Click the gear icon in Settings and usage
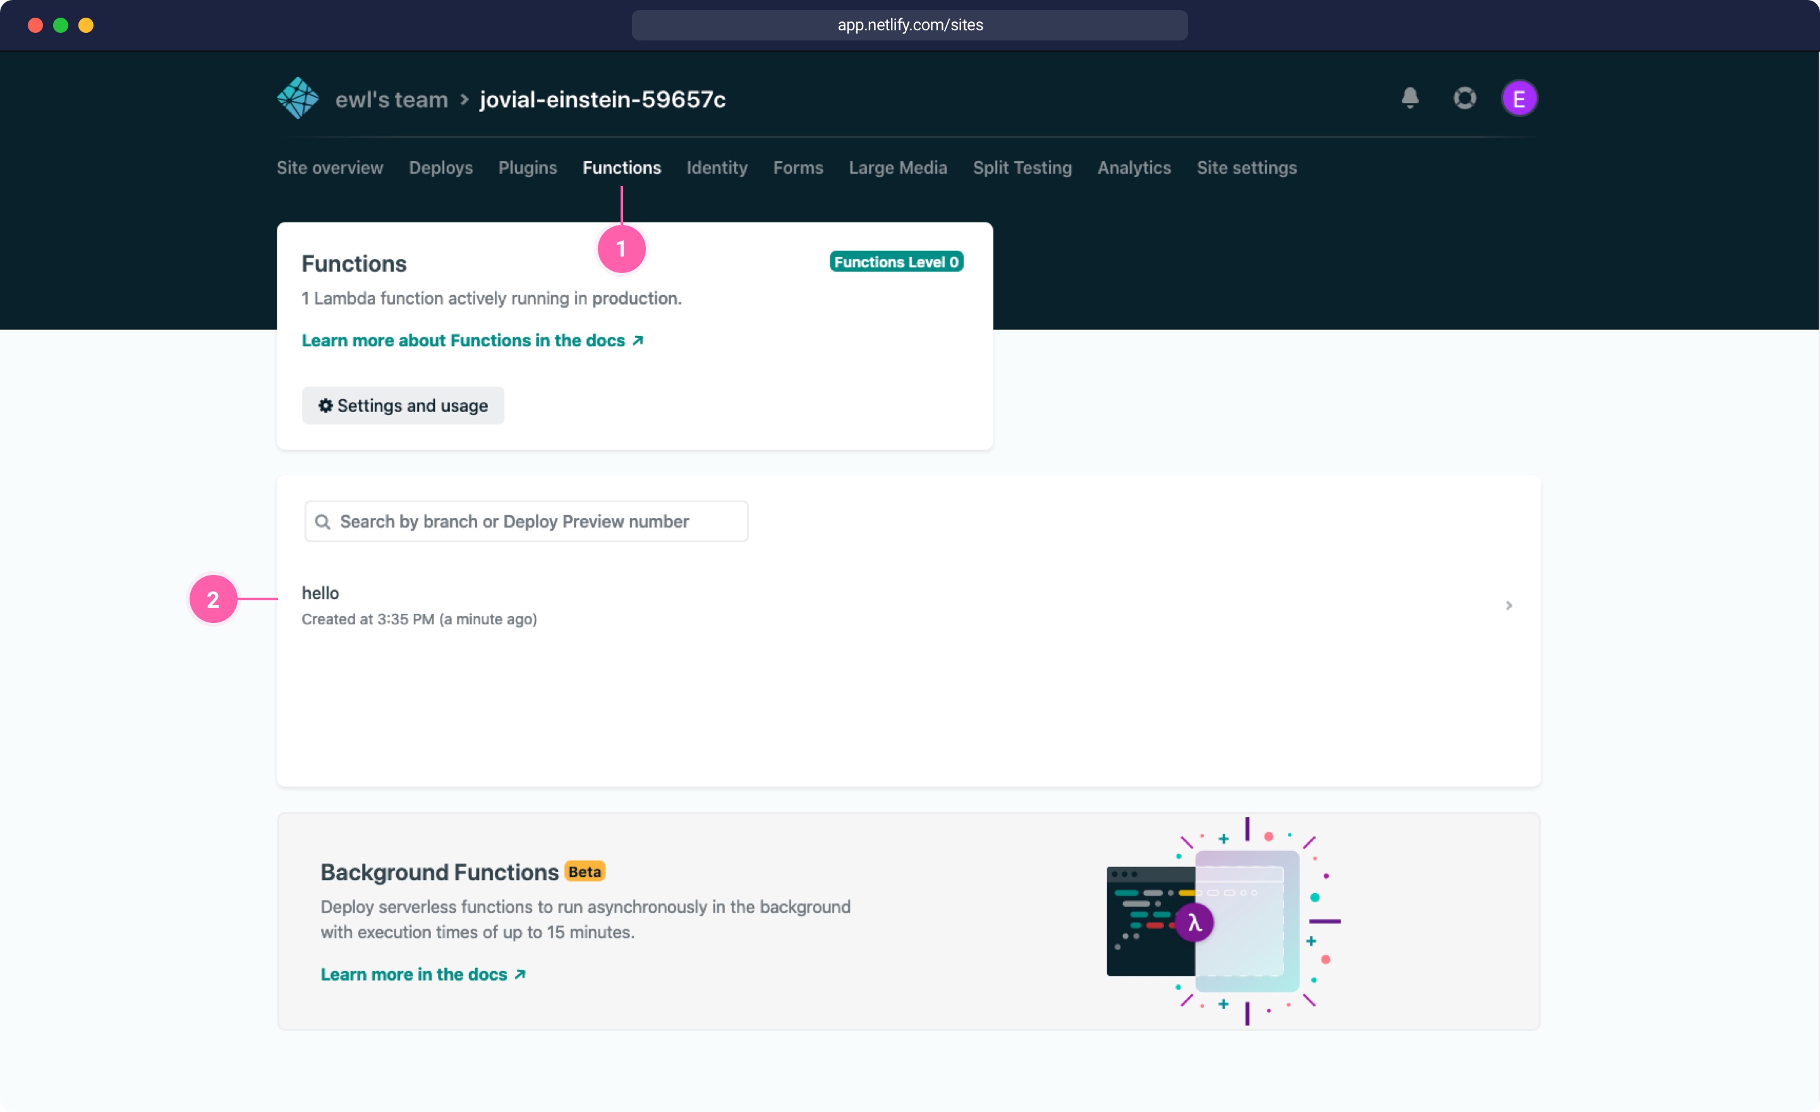The image size is (1820, 1112). click(x=325, y=406)
